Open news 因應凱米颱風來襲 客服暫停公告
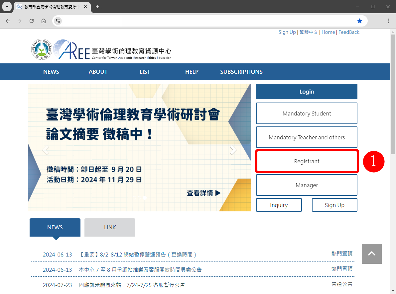 (x=132, y=285)
